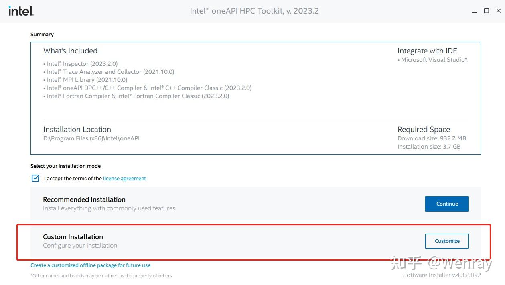Select the Intel Inspector list entry

pos(82,63)
